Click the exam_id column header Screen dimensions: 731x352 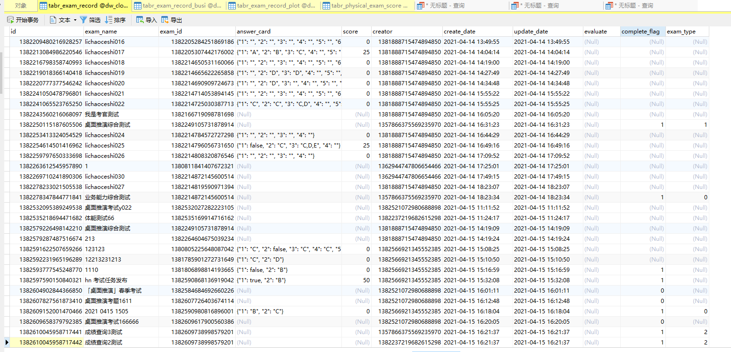(197, 32)
